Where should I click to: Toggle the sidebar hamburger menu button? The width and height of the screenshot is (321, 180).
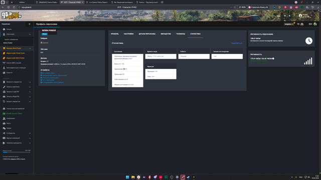click(x=30, y=24)
